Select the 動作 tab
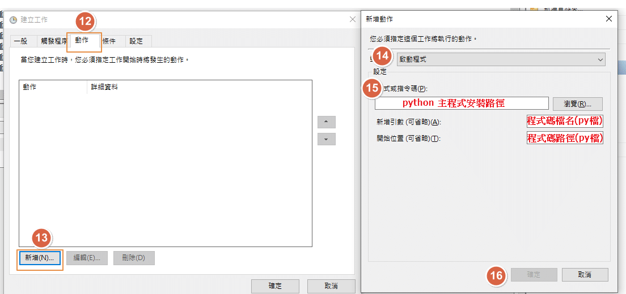626x294 pixels. point(83,41)
